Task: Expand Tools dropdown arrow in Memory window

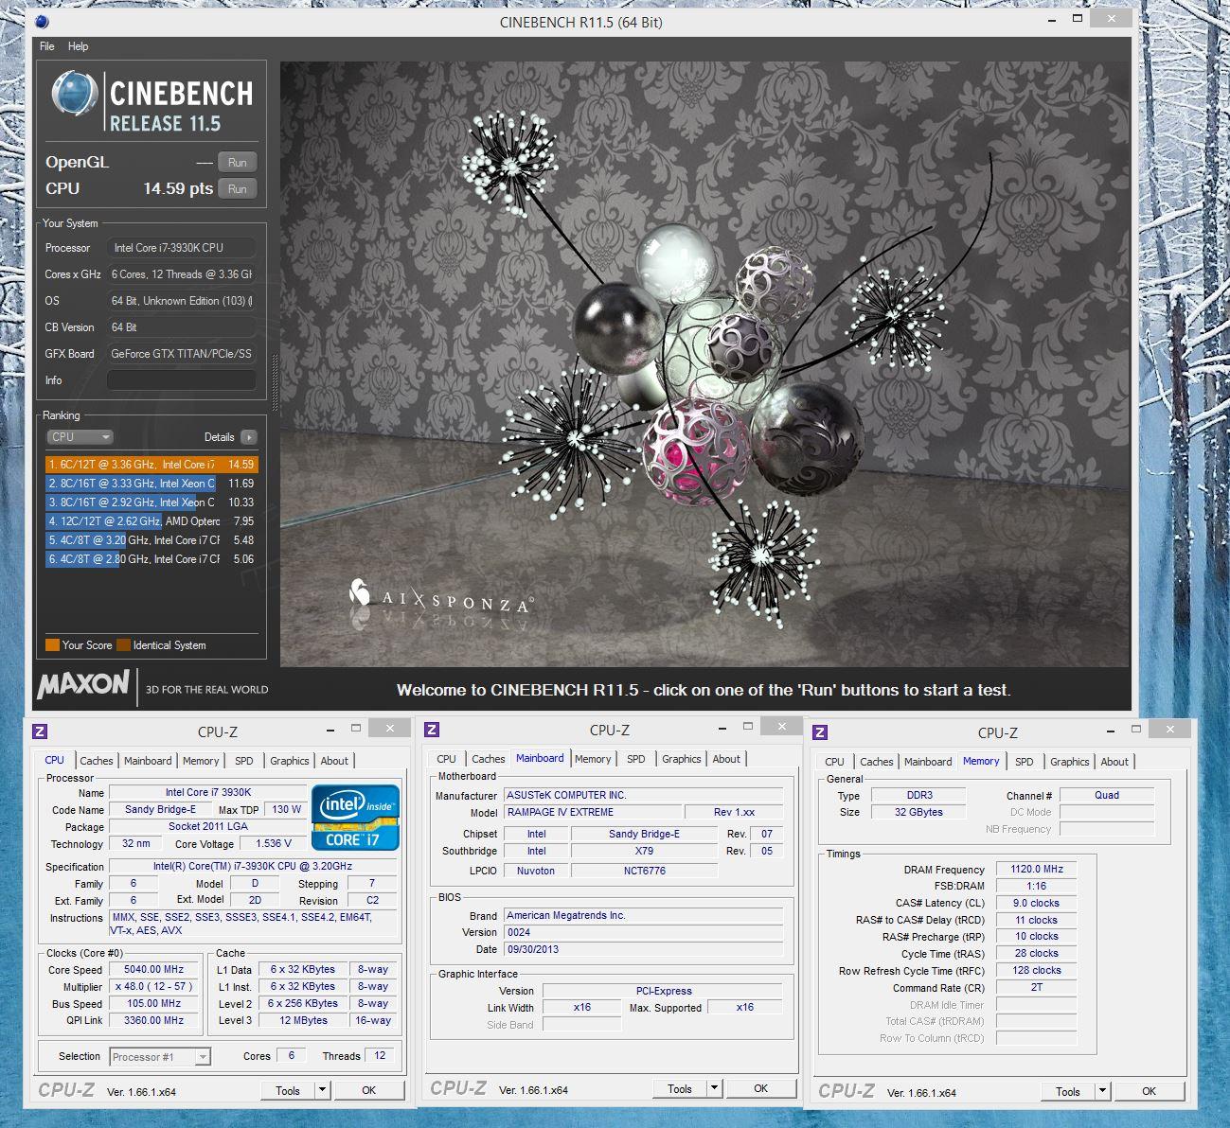Action: point(1103,1091)
